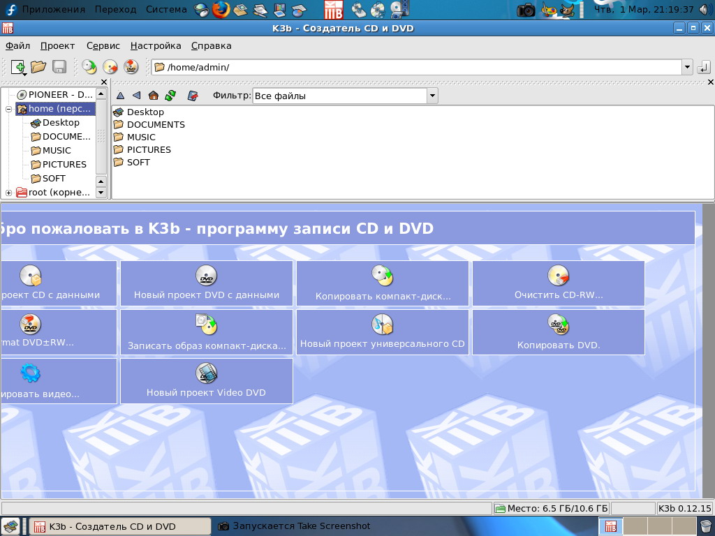715x536 pixels.
Task: Click the K3b launcher in top panel
Action: 333,10
